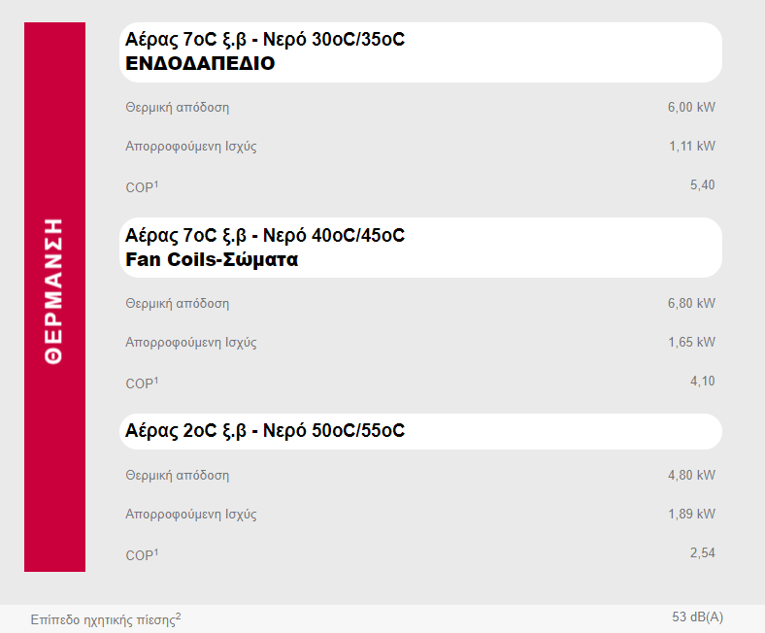This screenshot has height=633, width=765.
Task: Select the 1,89 kW absorbed power value
Action: (x=691, y=515)
